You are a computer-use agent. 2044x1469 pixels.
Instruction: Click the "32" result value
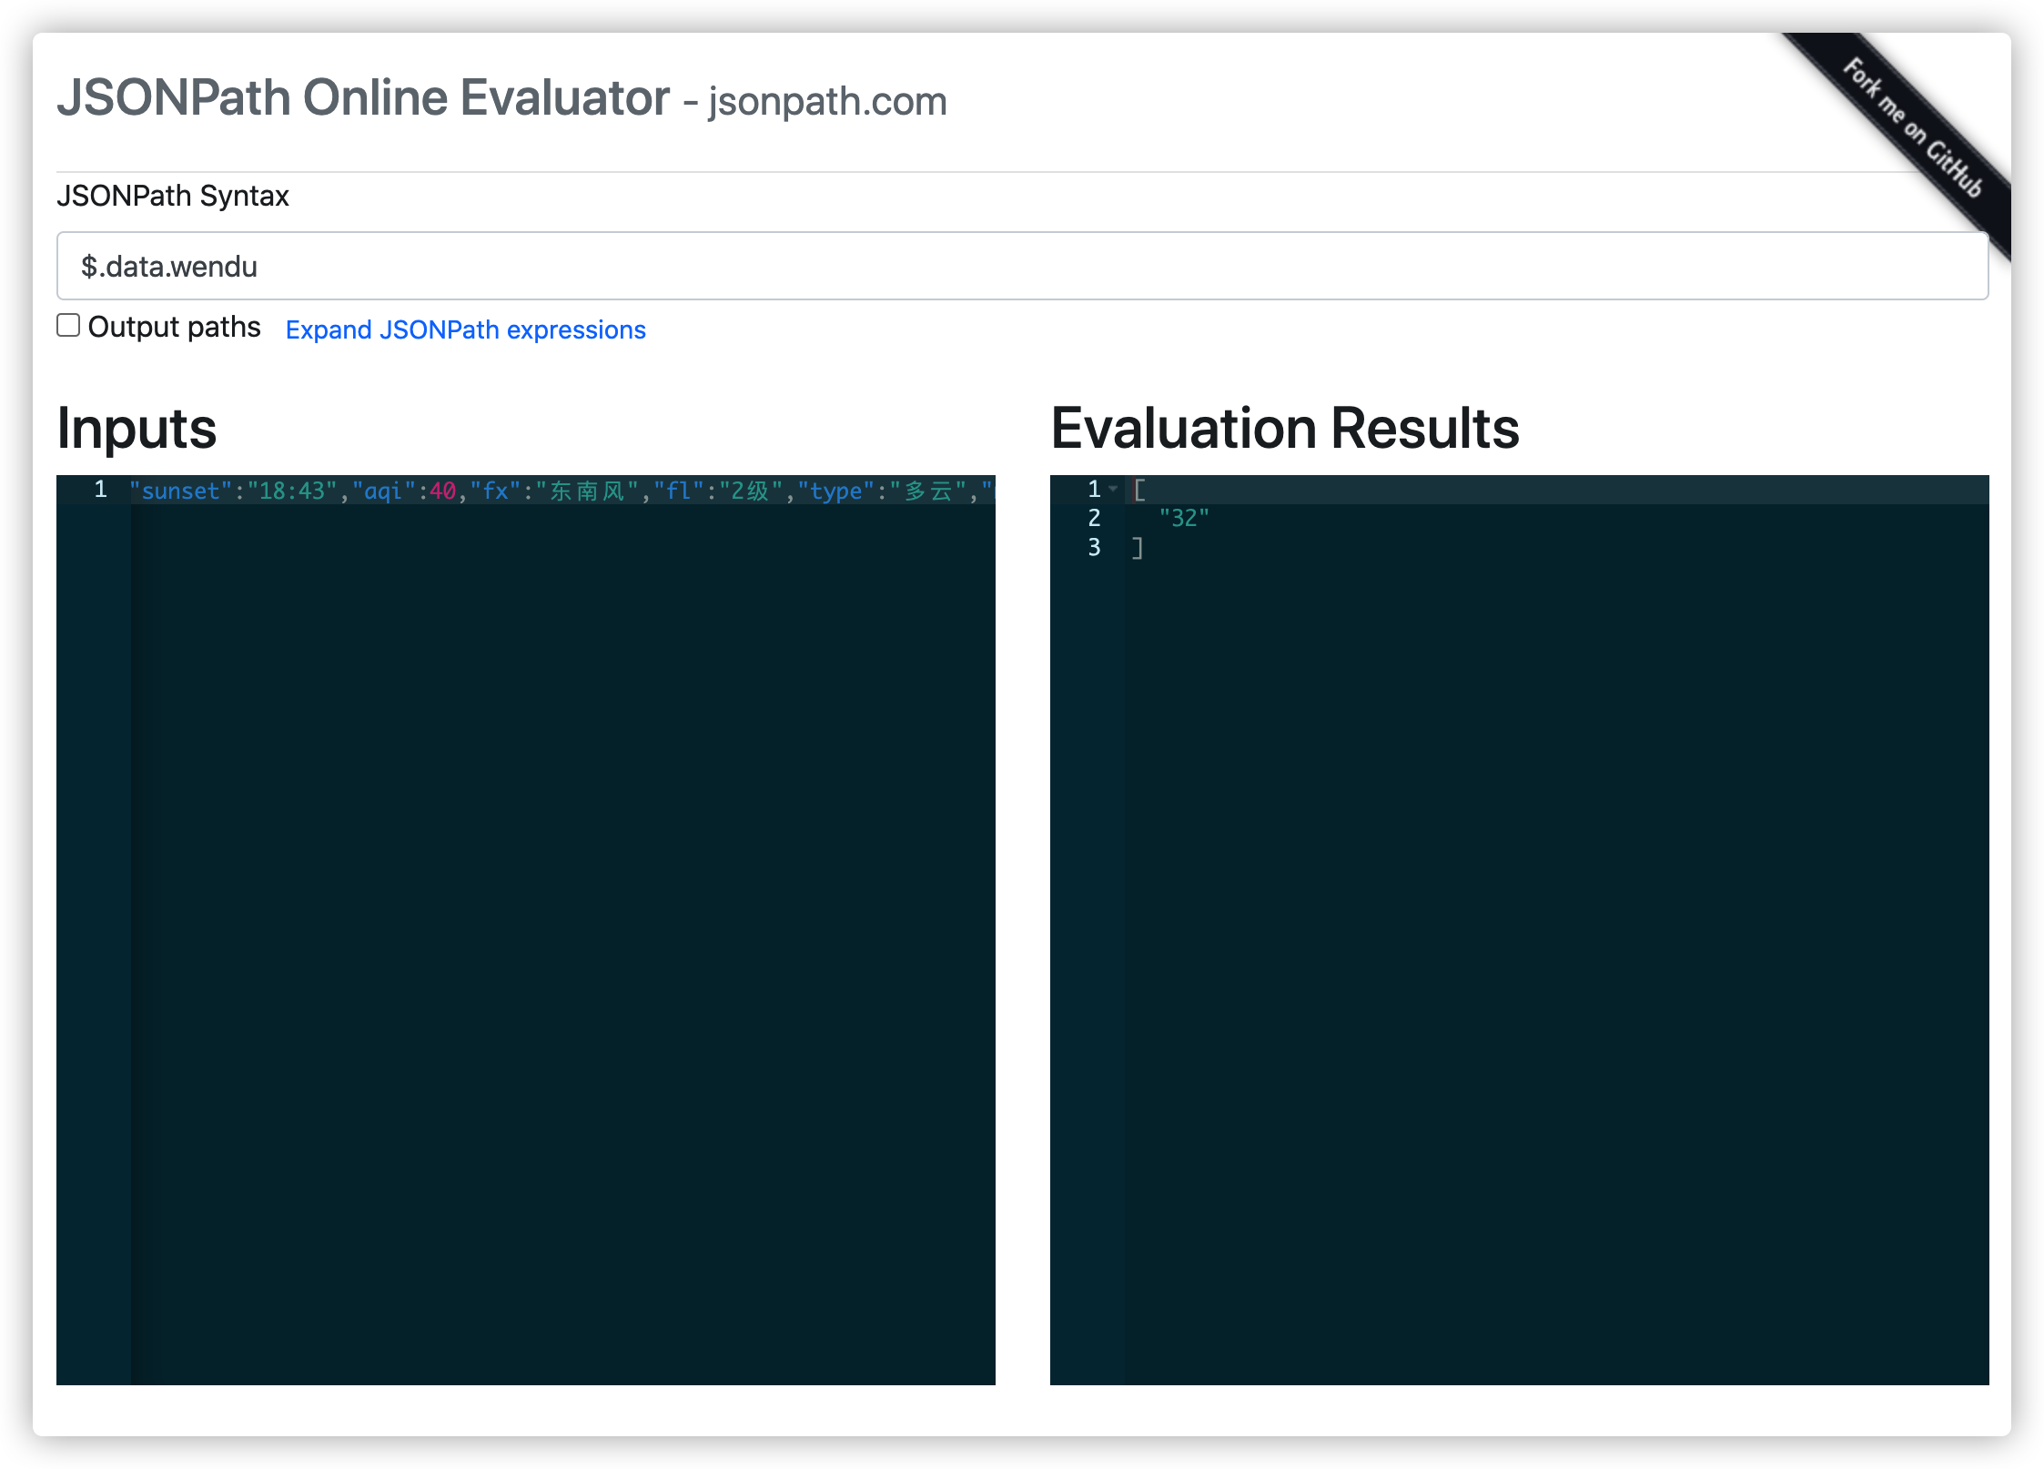(x=1184, y=517)
